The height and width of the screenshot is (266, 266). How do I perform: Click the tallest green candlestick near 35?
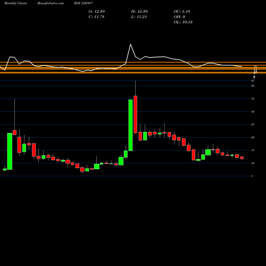pos(130,125)
